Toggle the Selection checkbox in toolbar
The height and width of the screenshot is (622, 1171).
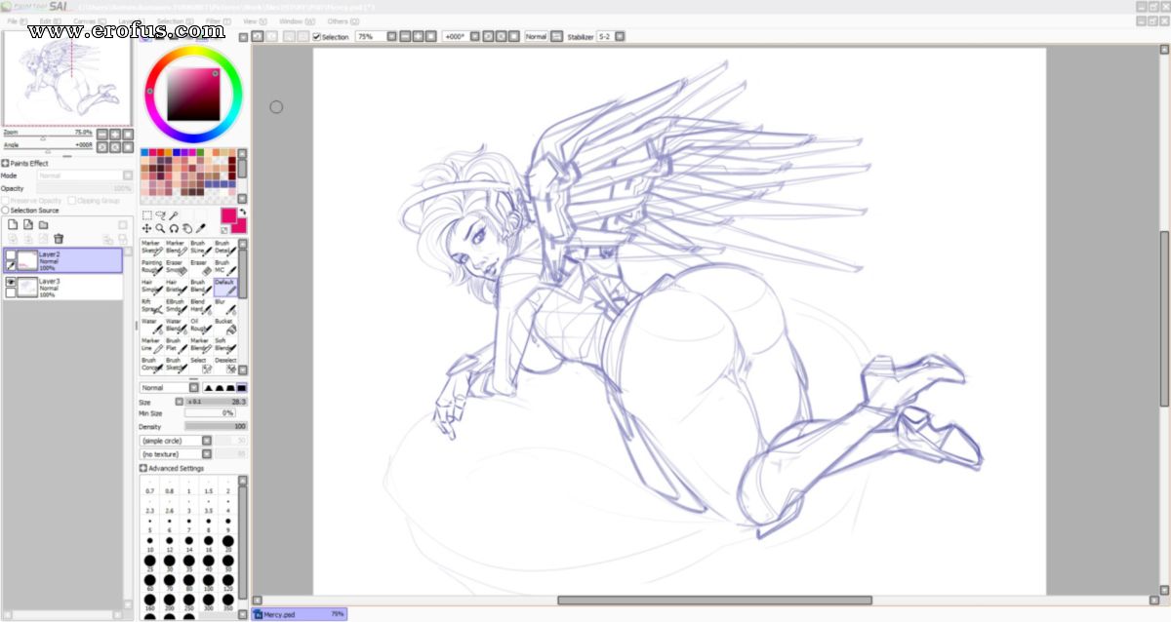tap(317, 36)
